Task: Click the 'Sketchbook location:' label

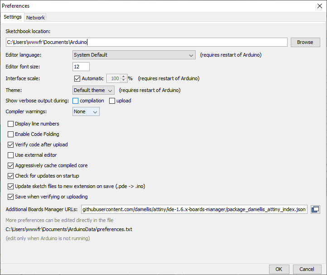Action: point(28,31)
